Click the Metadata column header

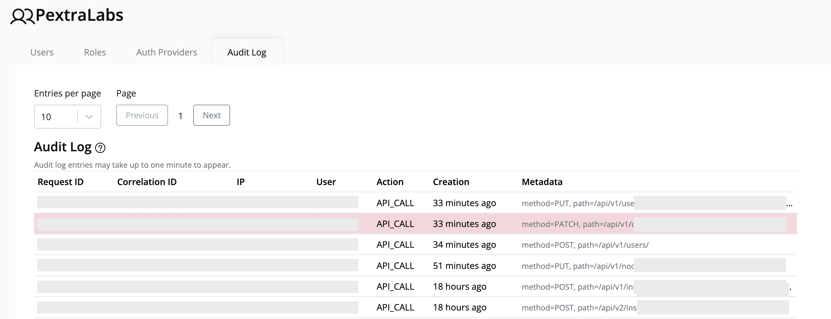coord(542,182)
